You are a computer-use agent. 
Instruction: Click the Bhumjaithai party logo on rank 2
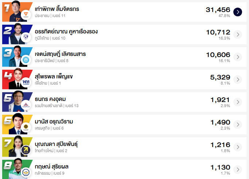[x=26, y=37]
